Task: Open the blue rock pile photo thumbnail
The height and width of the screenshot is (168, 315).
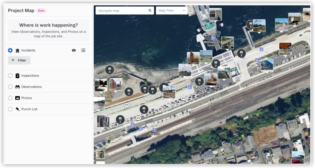Action: point(267,65)
